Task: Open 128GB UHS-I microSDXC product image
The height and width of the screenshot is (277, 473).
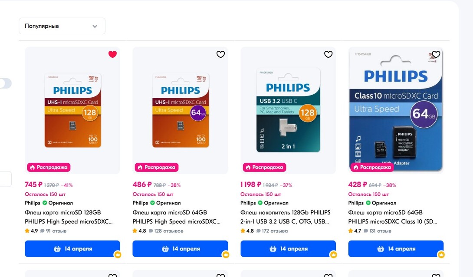Action: pyautogui.click(x=72, y=110)
